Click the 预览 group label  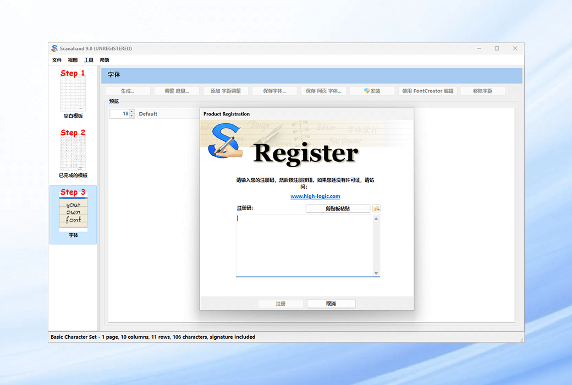point(114,101)
